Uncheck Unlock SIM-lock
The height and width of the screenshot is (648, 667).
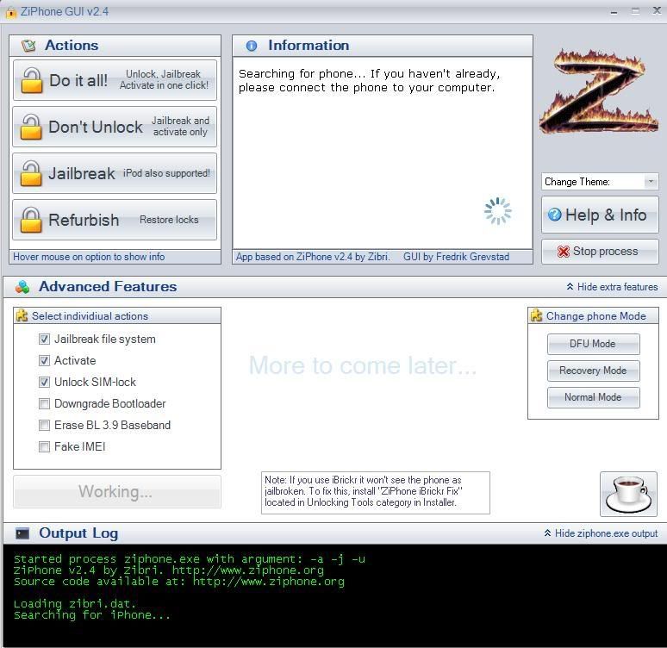pos(44,382)
